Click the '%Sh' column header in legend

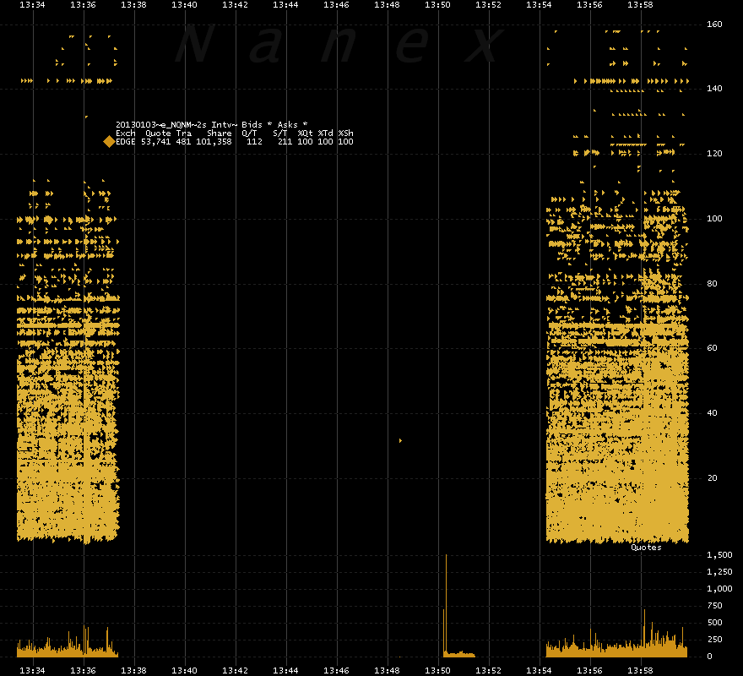click(346, 134)
